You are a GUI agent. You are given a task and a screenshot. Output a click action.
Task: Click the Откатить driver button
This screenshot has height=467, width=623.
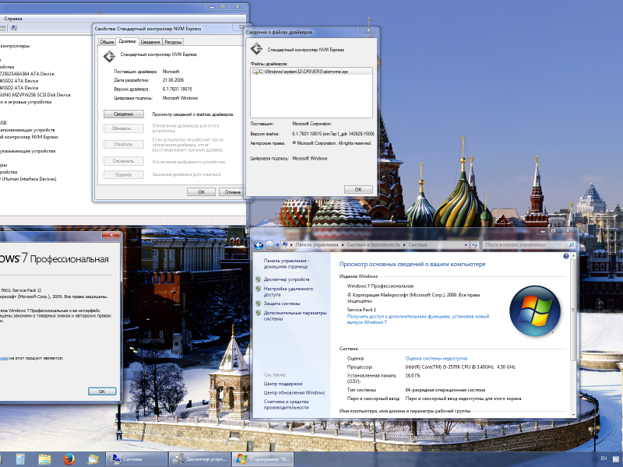[124, 144]
